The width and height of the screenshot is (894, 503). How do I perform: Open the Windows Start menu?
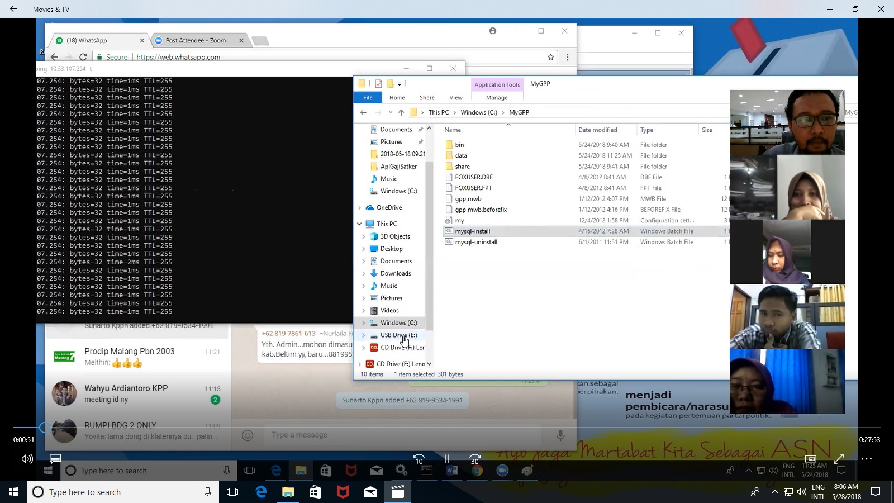click(13, 492)
